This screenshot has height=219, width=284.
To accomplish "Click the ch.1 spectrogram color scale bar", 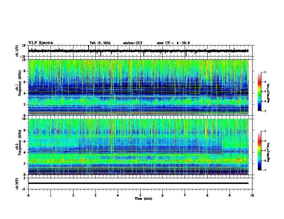I will (260, 92).
